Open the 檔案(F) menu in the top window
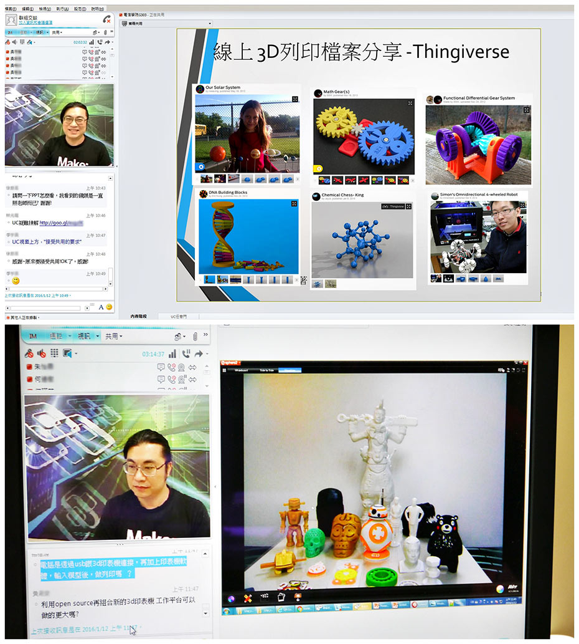579x644 pixels. point(11,9)
